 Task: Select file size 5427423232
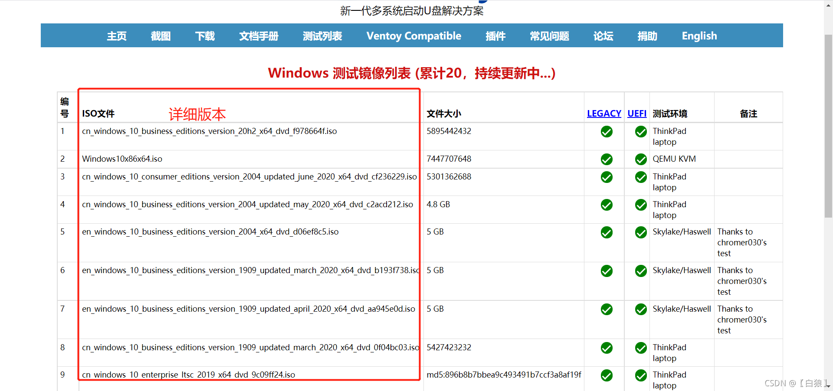click(449, 347)
